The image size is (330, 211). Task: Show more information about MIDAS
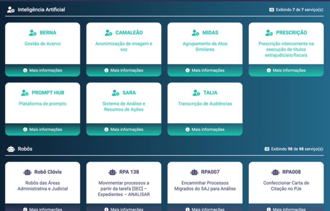click(205, 70)
